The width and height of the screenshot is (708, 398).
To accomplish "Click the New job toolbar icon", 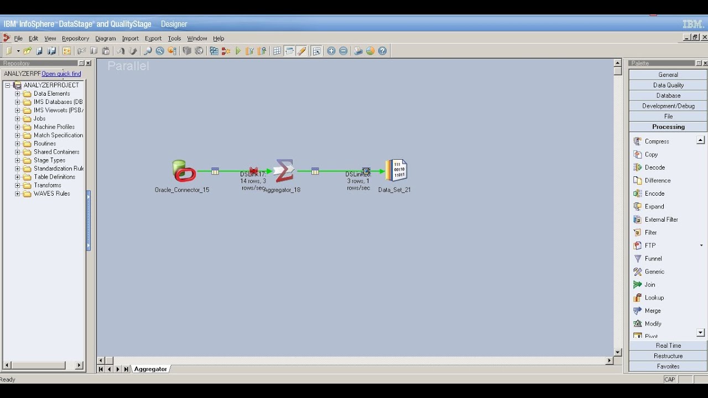I will [x=9, y=51].
